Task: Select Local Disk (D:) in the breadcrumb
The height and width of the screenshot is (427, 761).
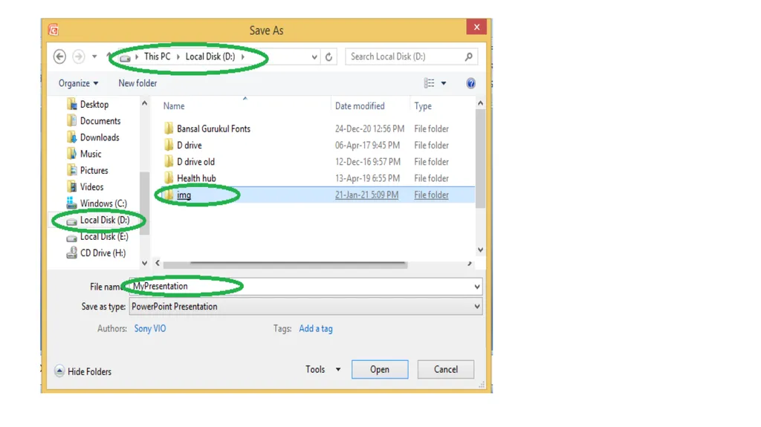Action: click(210, 56)
